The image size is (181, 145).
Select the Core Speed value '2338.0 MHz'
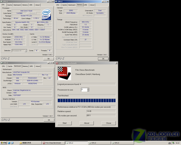pos(19,37)
